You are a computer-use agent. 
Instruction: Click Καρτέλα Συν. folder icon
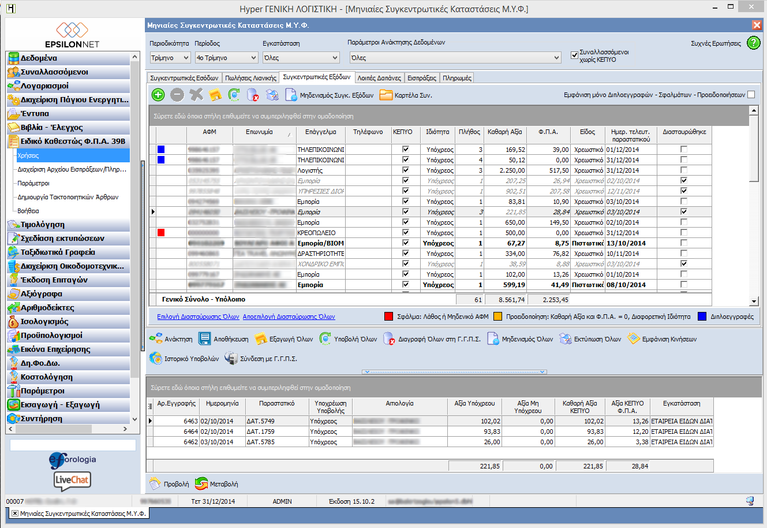tap(386, 95)
